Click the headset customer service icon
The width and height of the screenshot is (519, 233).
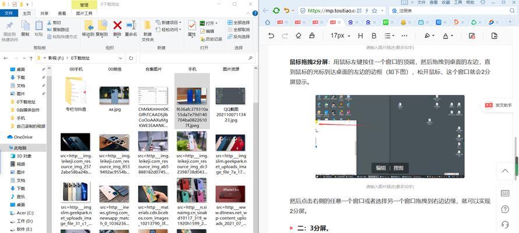click(505, 225)
